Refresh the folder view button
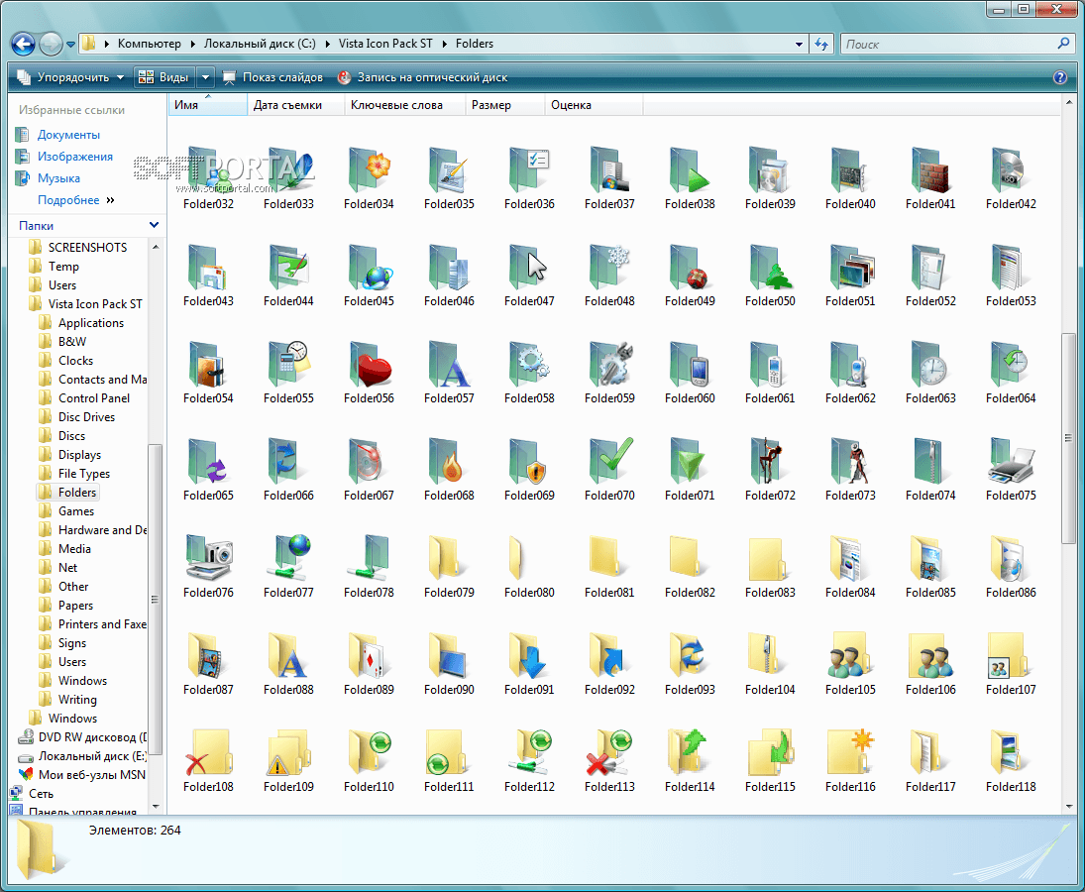 coord(821,44)
